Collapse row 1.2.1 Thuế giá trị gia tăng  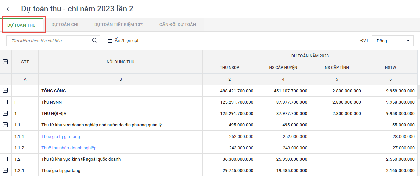pos(5,170)
